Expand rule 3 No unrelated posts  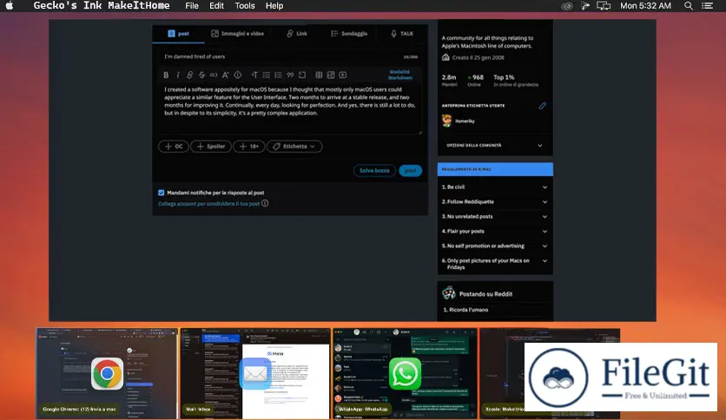(x=495, y=216)
